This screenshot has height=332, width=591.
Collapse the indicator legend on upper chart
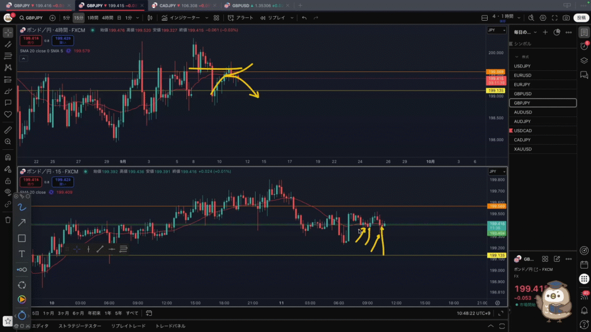pyautogui.click(x=23, y=59)
